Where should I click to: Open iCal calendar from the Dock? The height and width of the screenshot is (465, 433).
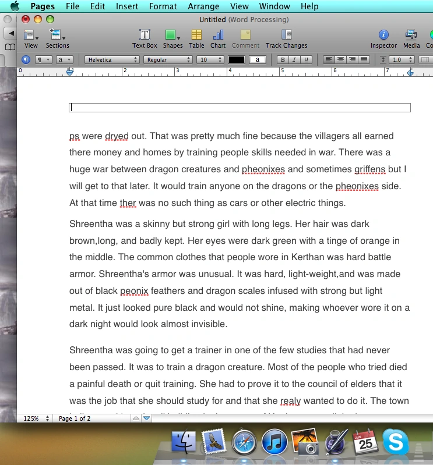(x=365, y=442)
